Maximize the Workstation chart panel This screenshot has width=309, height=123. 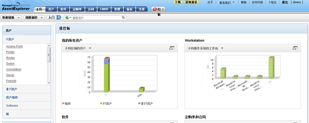[x=295, y=48]
